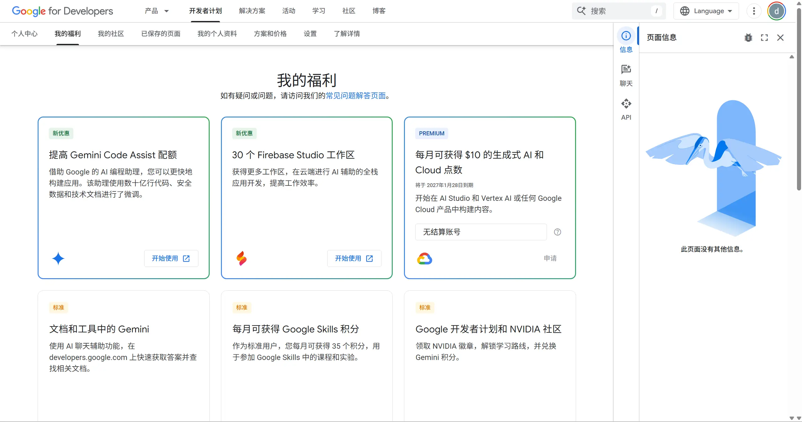Open the 方案和价格 tab
The image size is (802, 422).
pos(270,34)
